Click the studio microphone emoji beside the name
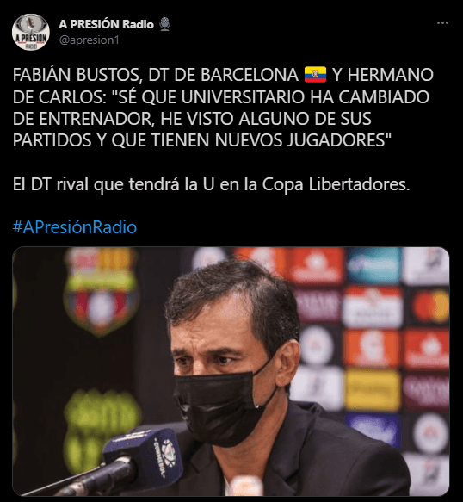The image size is (463, 502). 164,24
